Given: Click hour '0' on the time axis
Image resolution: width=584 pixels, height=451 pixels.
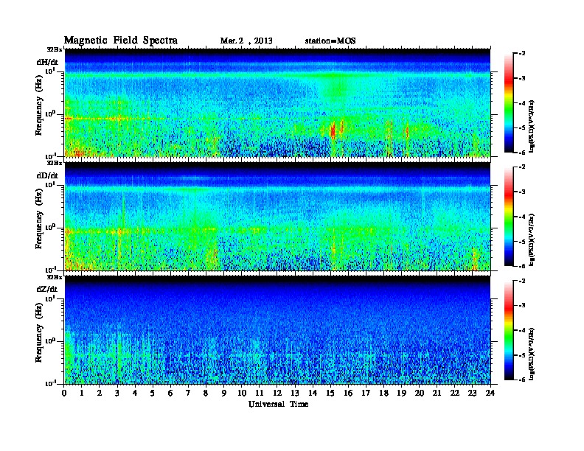Looking at the screenshot, I should (64, 393).
